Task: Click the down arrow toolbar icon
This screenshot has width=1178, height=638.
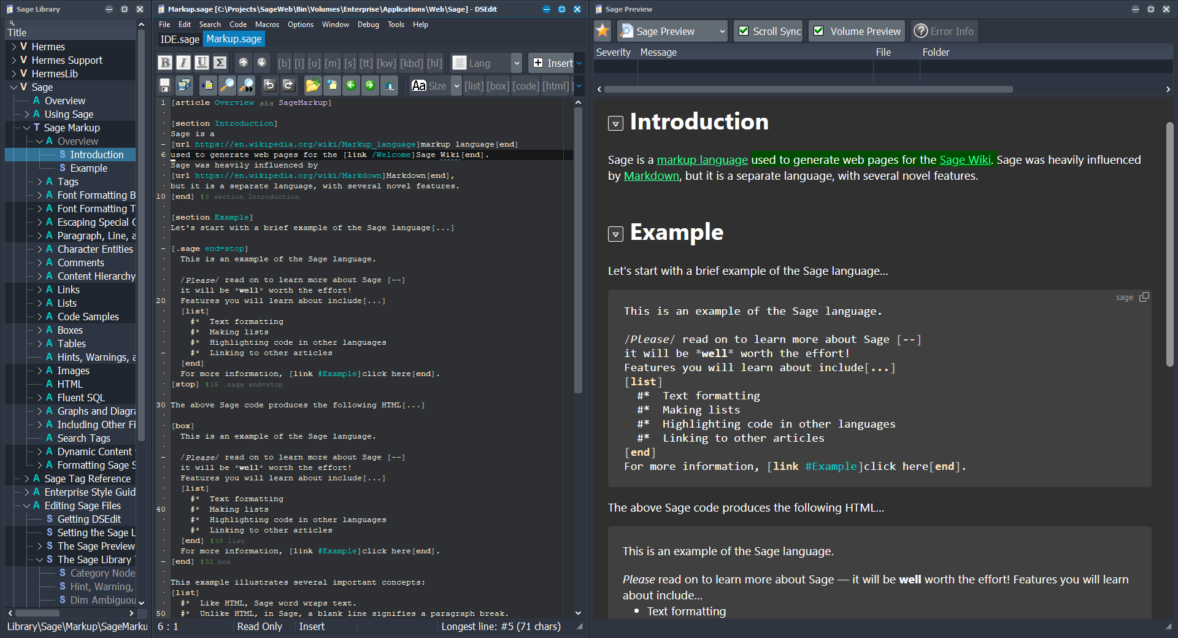Action: tap(262, 63)
